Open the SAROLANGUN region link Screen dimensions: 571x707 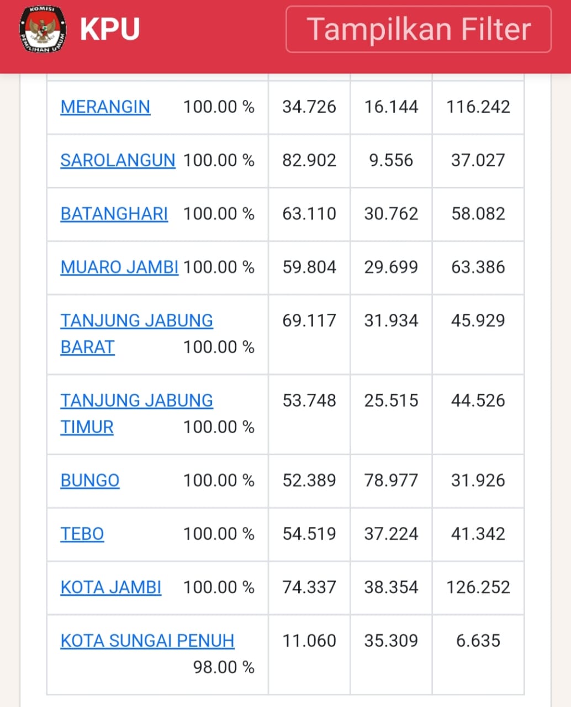[118, 160]
